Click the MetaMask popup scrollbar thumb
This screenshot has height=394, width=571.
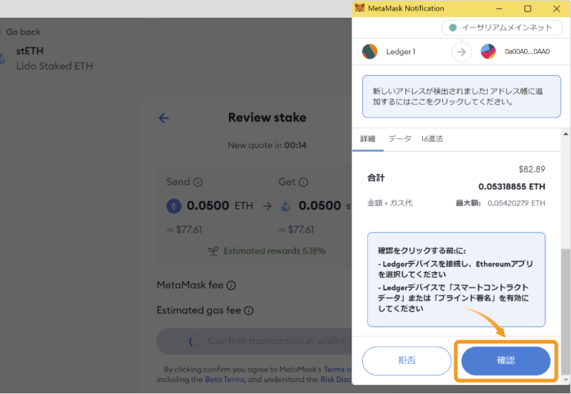[566, 311]
